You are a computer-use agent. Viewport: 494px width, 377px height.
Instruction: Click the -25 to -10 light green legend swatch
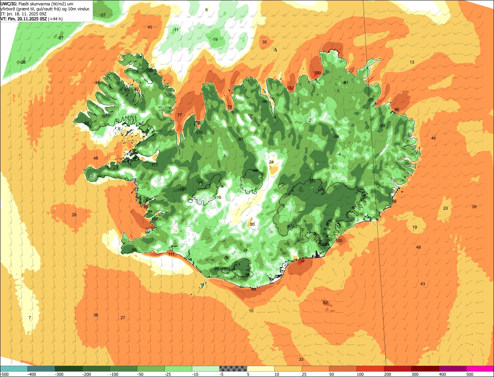click(x=178, y=369)
